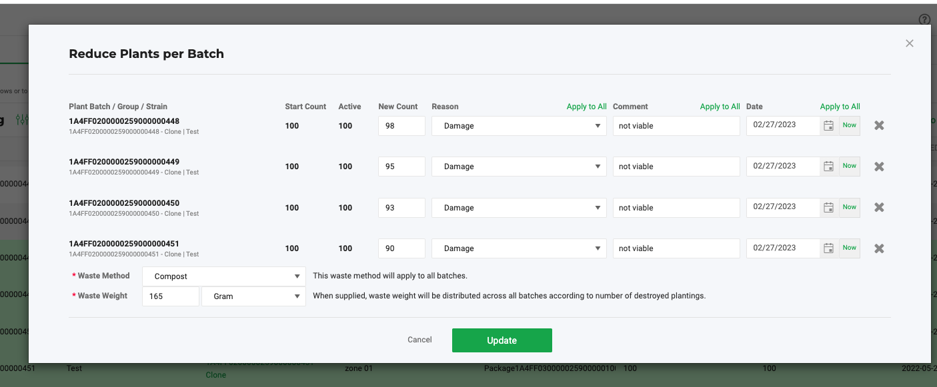This screenshot has width=937, height=387.
Task: Edit date field for batch ending 450
Action: point(783,208)
